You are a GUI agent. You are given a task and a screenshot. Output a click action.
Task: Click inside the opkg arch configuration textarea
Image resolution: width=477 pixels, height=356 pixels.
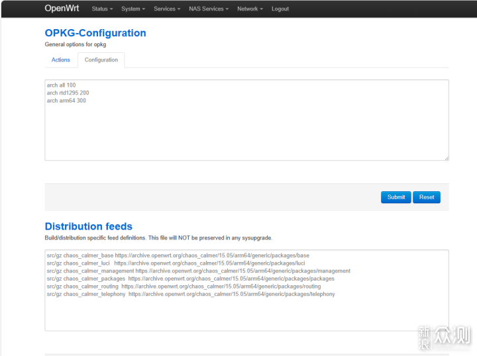click(246, 120)
